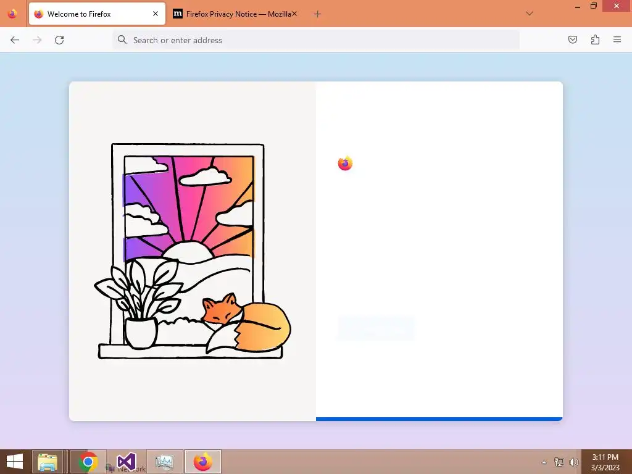Close the Firefox window

pyautogui.click(x=617, y=6)
